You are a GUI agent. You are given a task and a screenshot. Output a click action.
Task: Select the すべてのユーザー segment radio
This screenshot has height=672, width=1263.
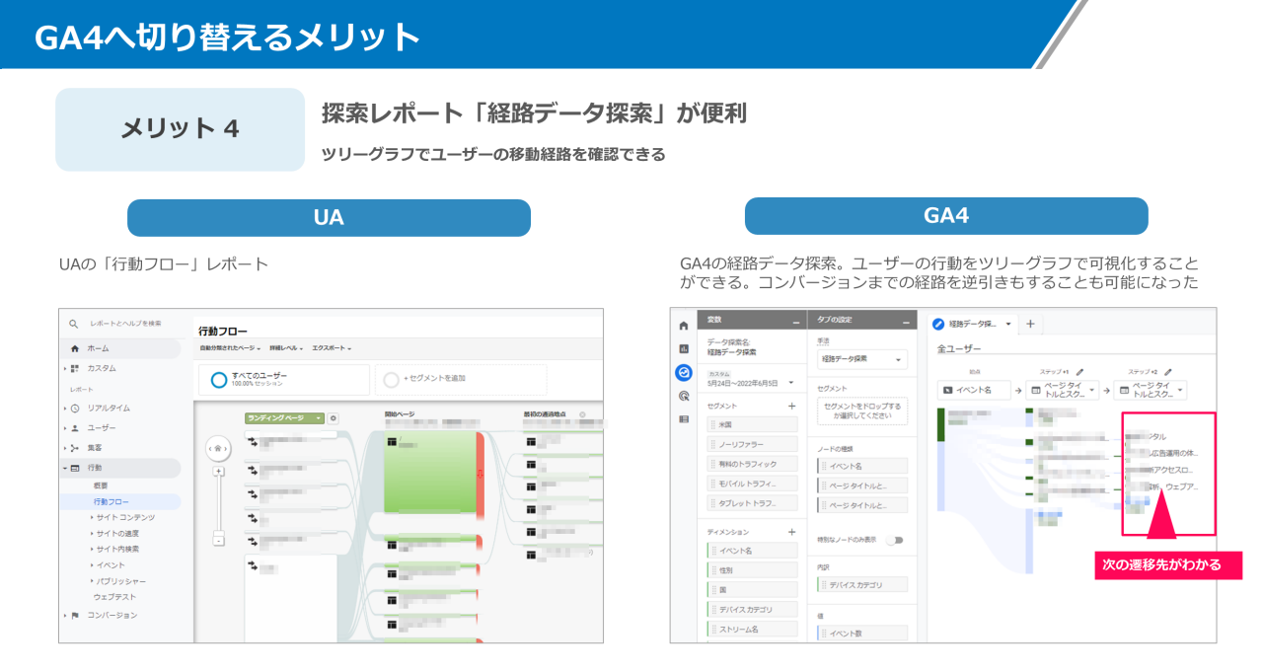[x=218, y=379]
